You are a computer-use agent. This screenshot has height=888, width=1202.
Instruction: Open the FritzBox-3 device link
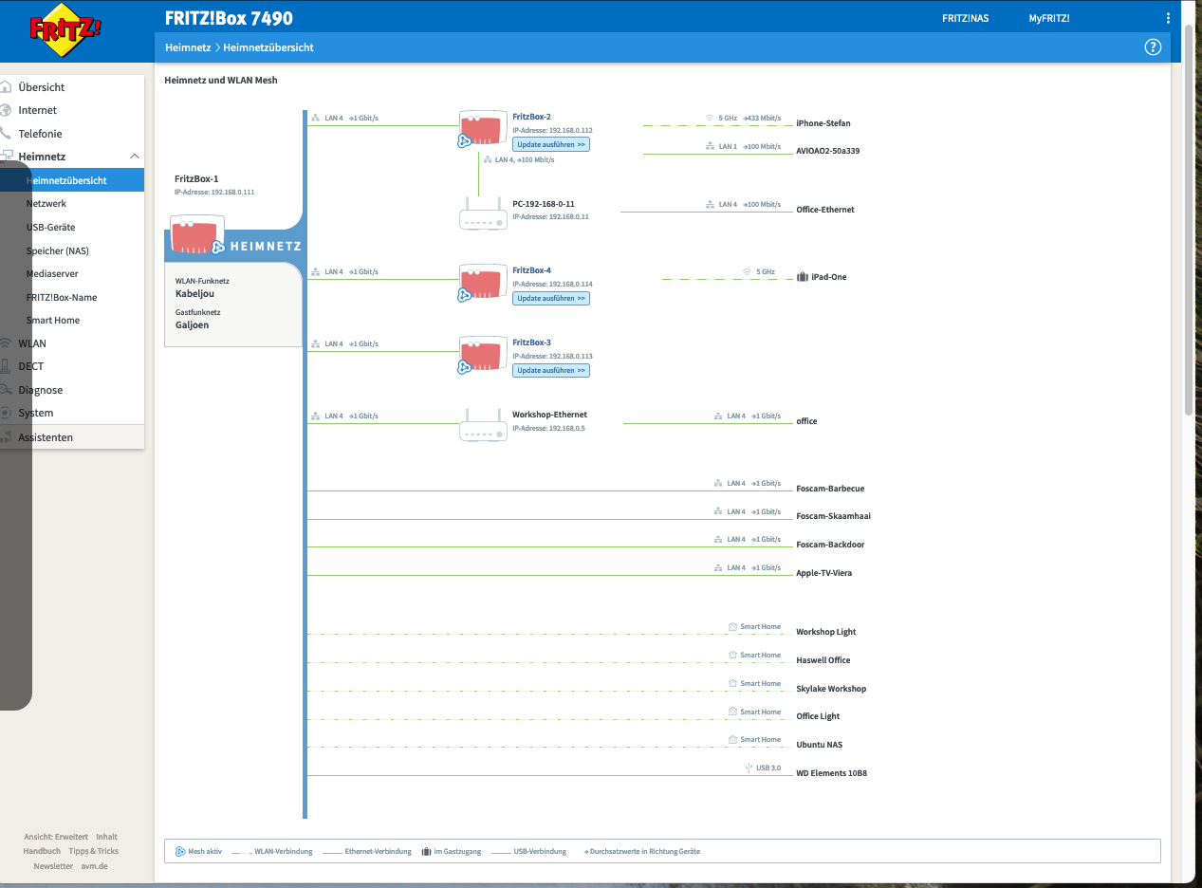click(x=531, y=342)
